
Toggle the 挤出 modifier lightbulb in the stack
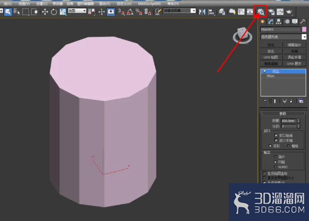tap(265, 71)
